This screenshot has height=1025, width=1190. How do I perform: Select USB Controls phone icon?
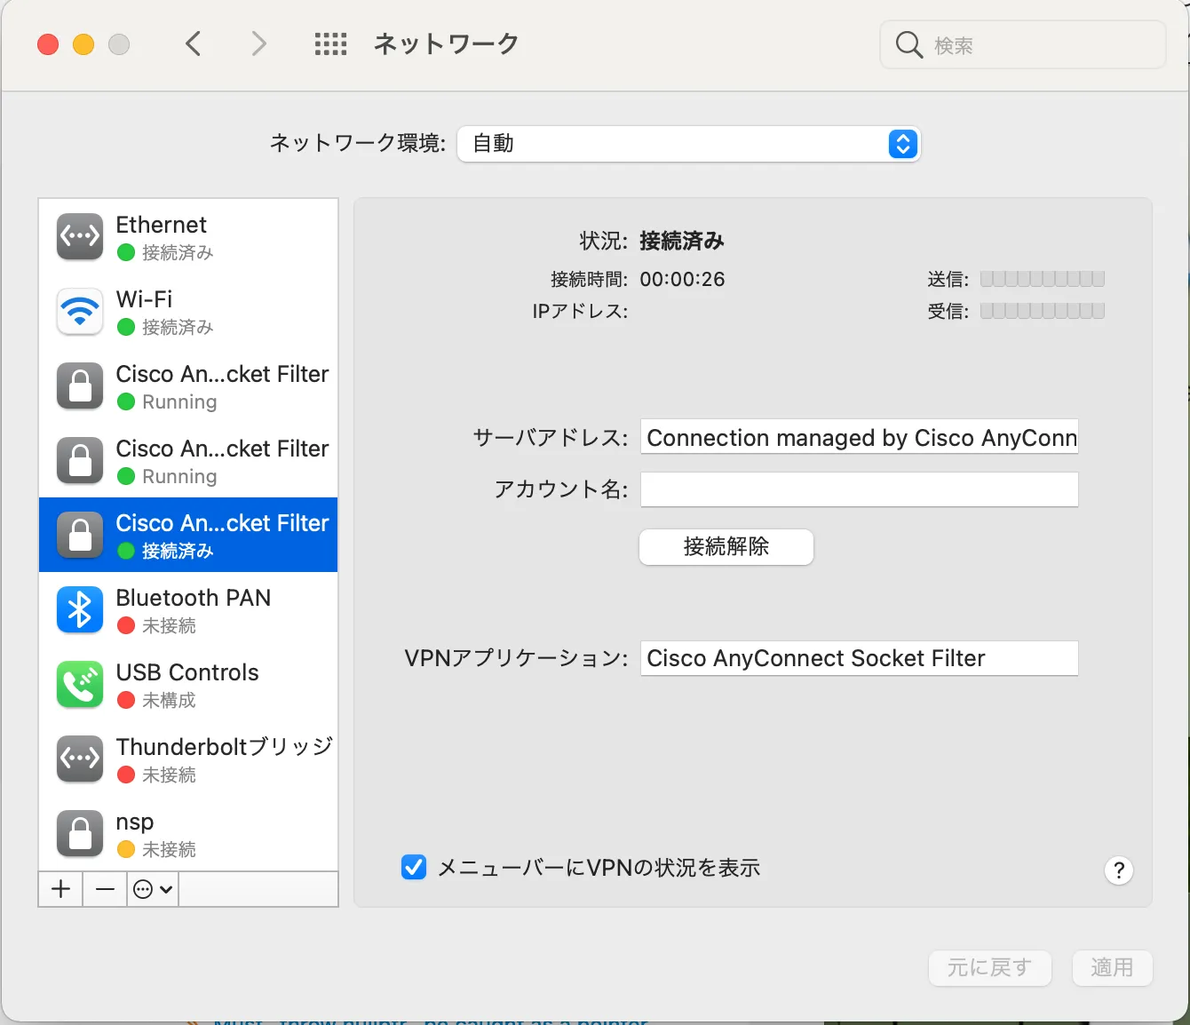80,684
